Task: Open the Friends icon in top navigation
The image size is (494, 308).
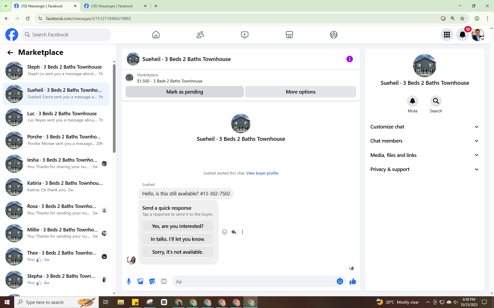Action: [200, 35]
